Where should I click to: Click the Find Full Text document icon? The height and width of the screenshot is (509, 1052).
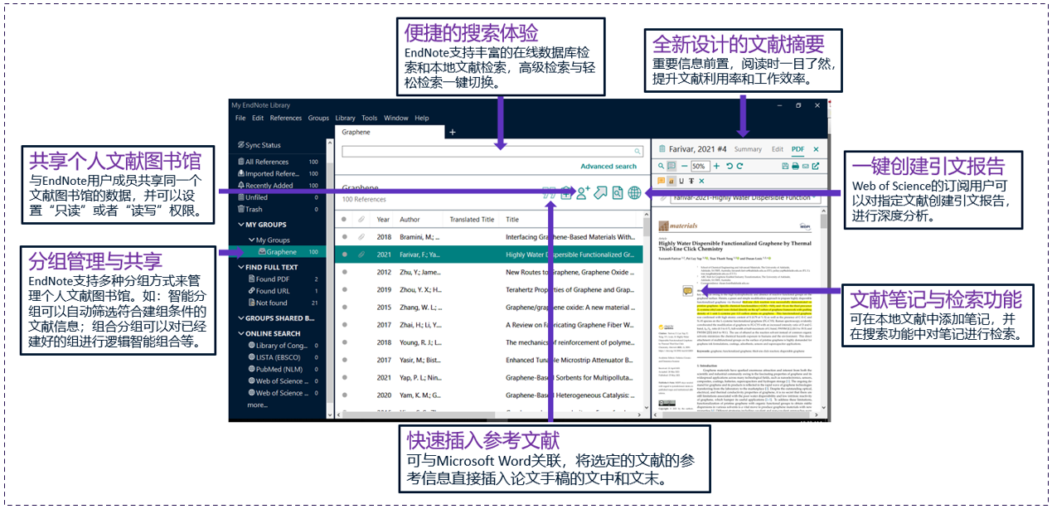coord(617,193)
